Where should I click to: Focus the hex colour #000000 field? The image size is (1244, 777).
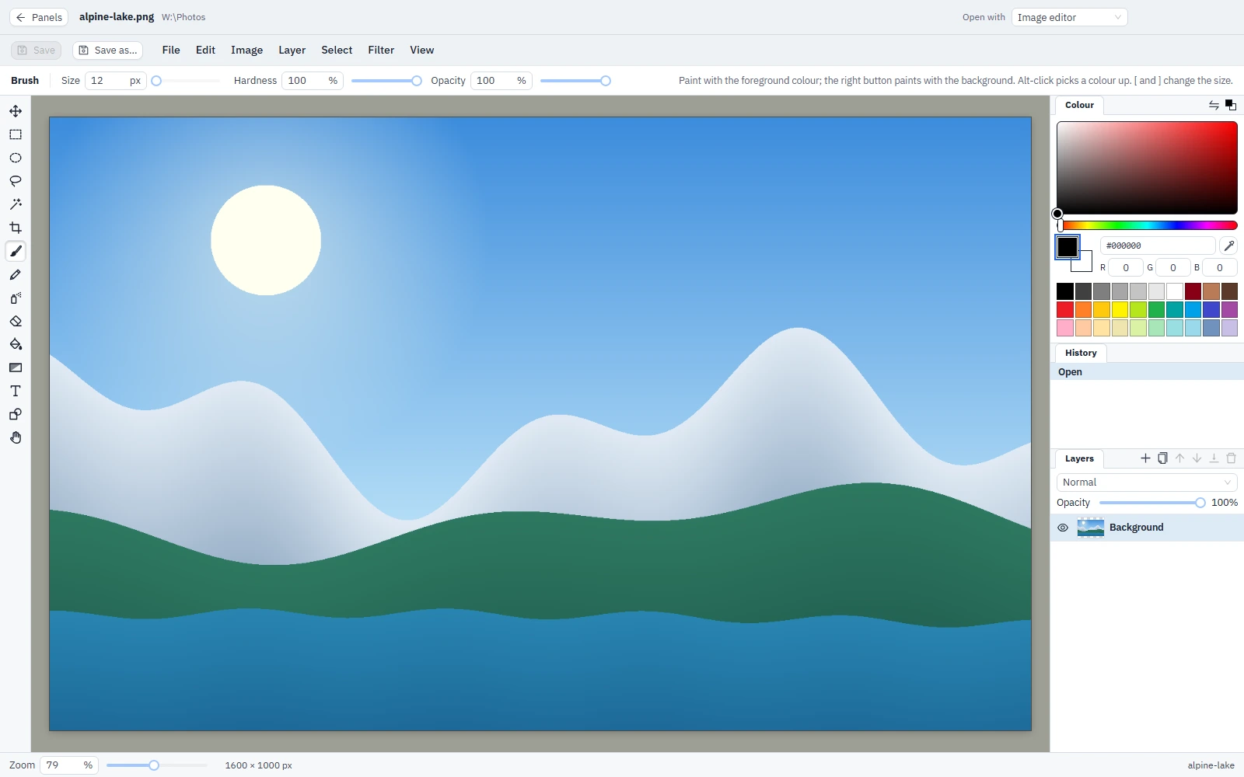1158,246
